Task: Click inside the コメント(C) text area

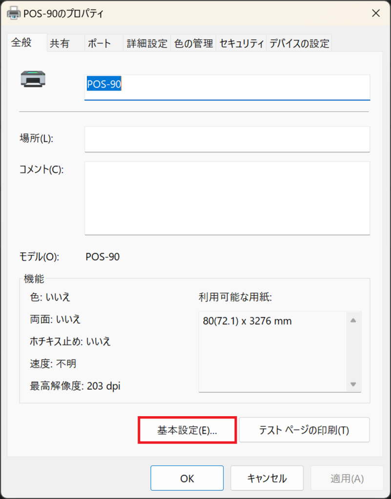Action: point(227,198)
